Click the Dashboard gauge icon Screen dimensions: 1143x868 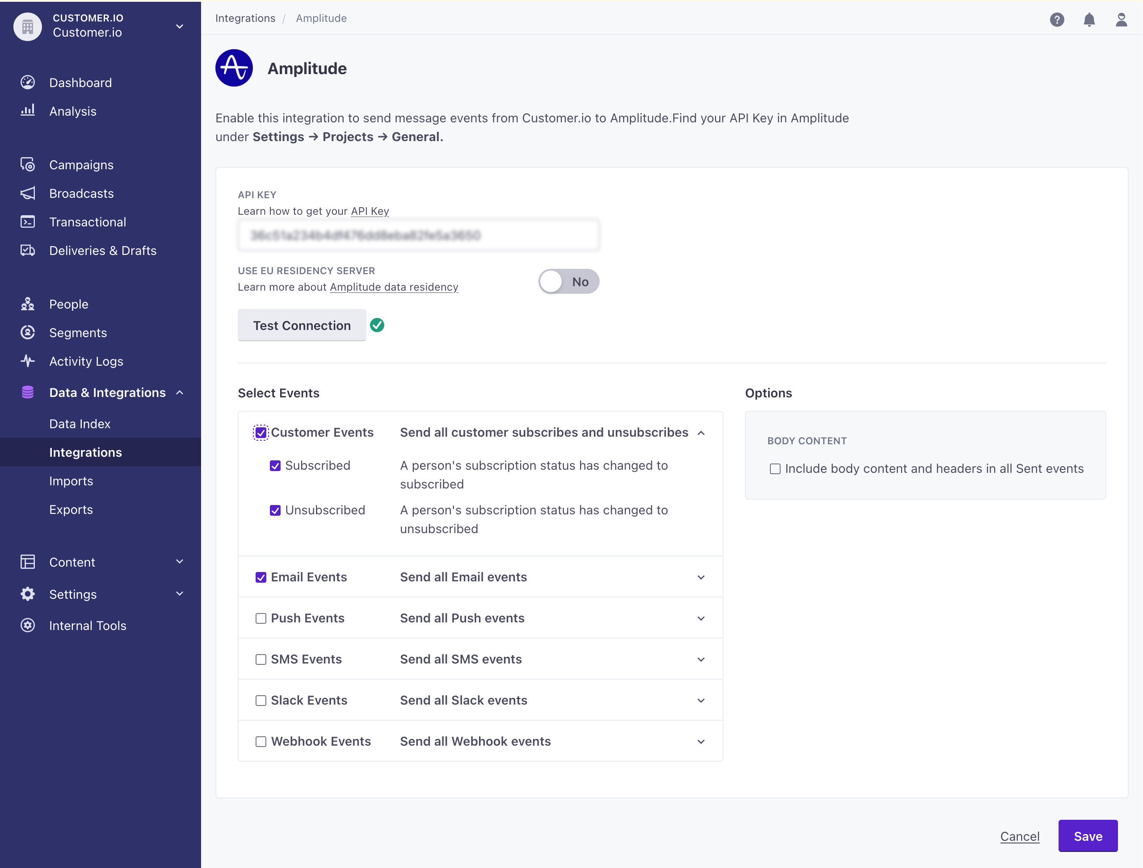pyautogui.click(x=27, y=82)
